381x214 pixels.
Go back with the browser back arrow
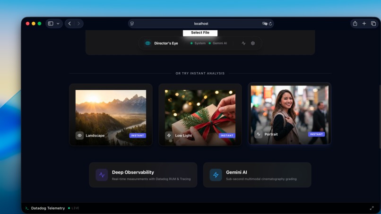(70, 24)
